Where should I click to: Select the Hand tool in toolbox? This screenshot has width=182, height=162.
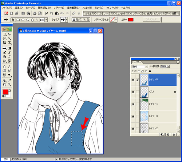4,85
